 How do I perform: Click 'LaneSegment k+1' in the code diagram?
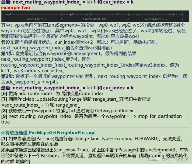95,19
